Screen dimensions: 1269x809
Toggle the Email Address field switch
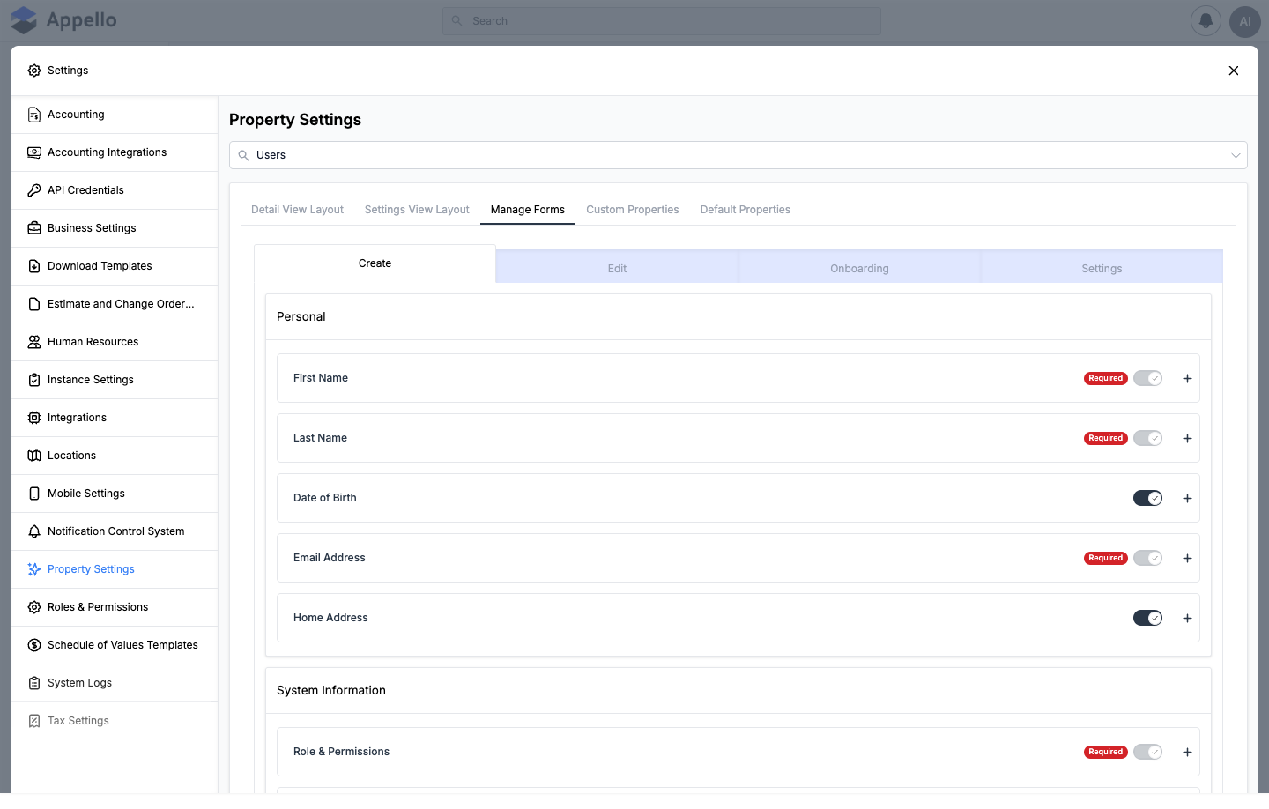pos(1147,558)
